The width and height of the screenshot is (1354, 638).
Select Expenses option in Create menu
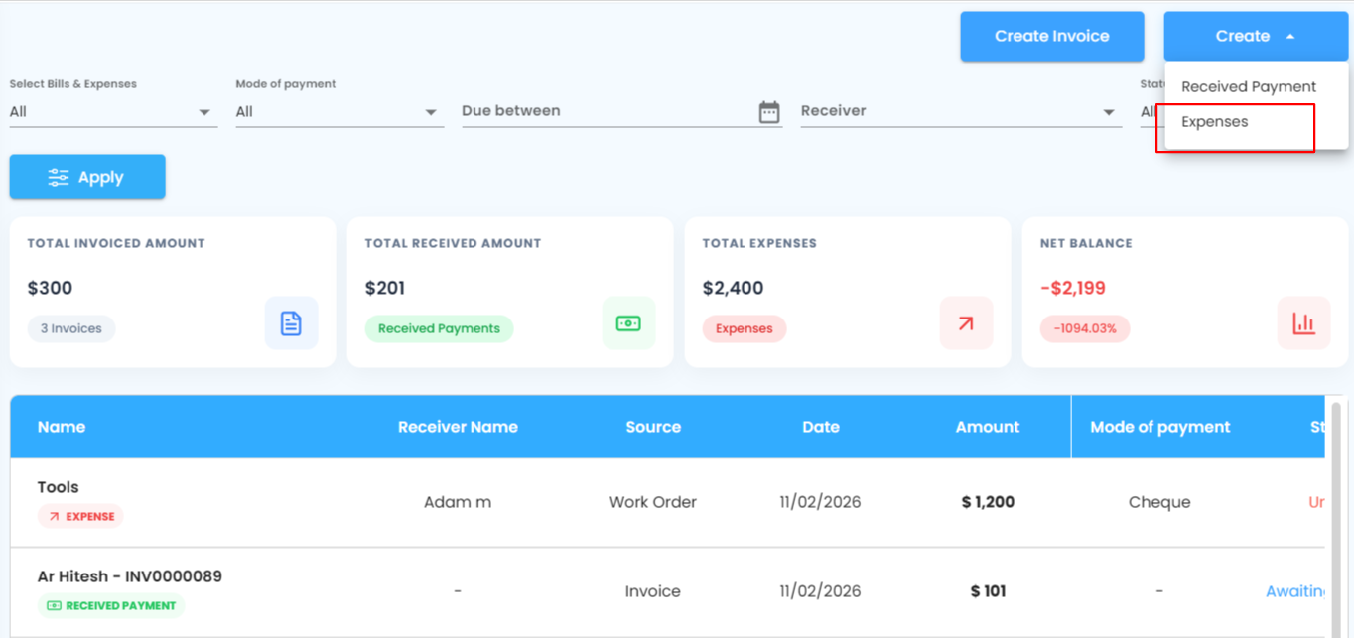1215,122
